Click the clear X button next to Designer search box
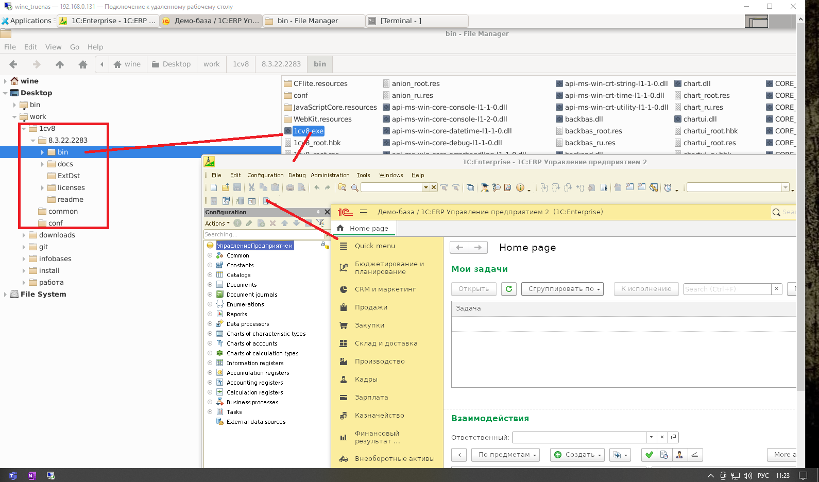Screen dimensions: 819x482 click(434, 187)
